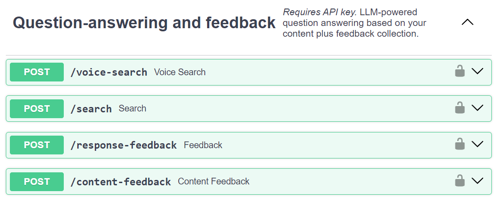The height and width of the screenshot is (205, 499).
Task: Click the Question-answering and feedback heading
Action: [144, 22]
